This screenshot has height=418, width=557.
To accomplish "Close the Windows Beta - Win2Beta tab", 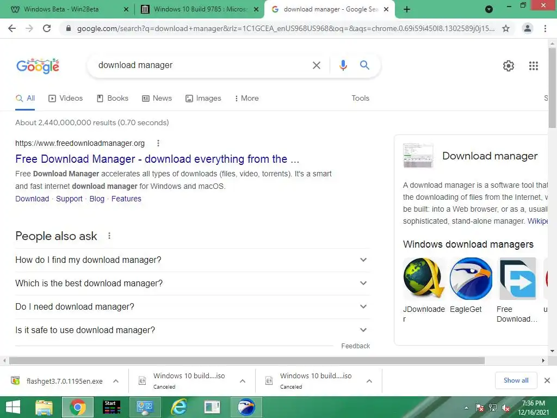I will pyautogui.click(x=126, y=9).
